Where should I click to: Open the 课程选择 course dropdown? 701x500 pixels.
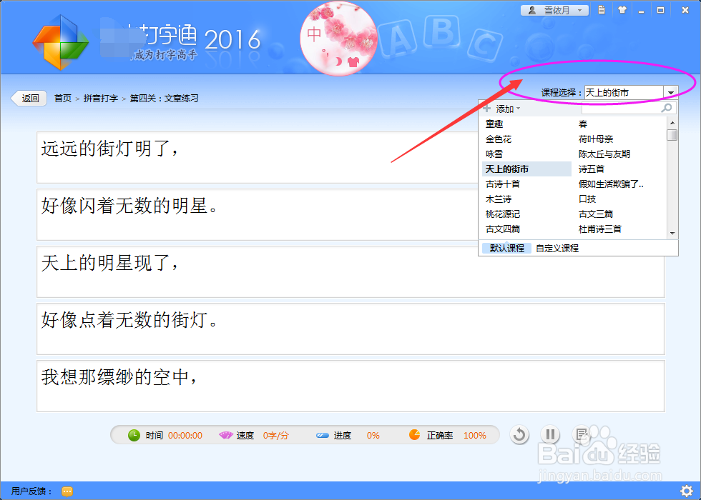670,91
